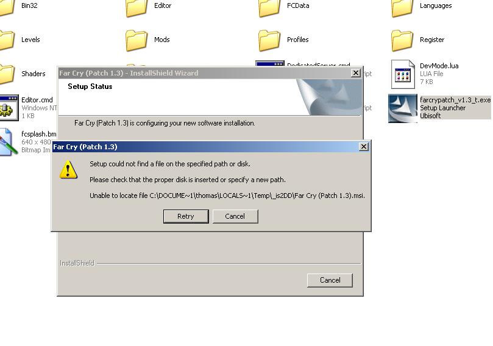Click Cancel in the Far Cry error dialog
The image size is (493, 346).
coord(235,216)
